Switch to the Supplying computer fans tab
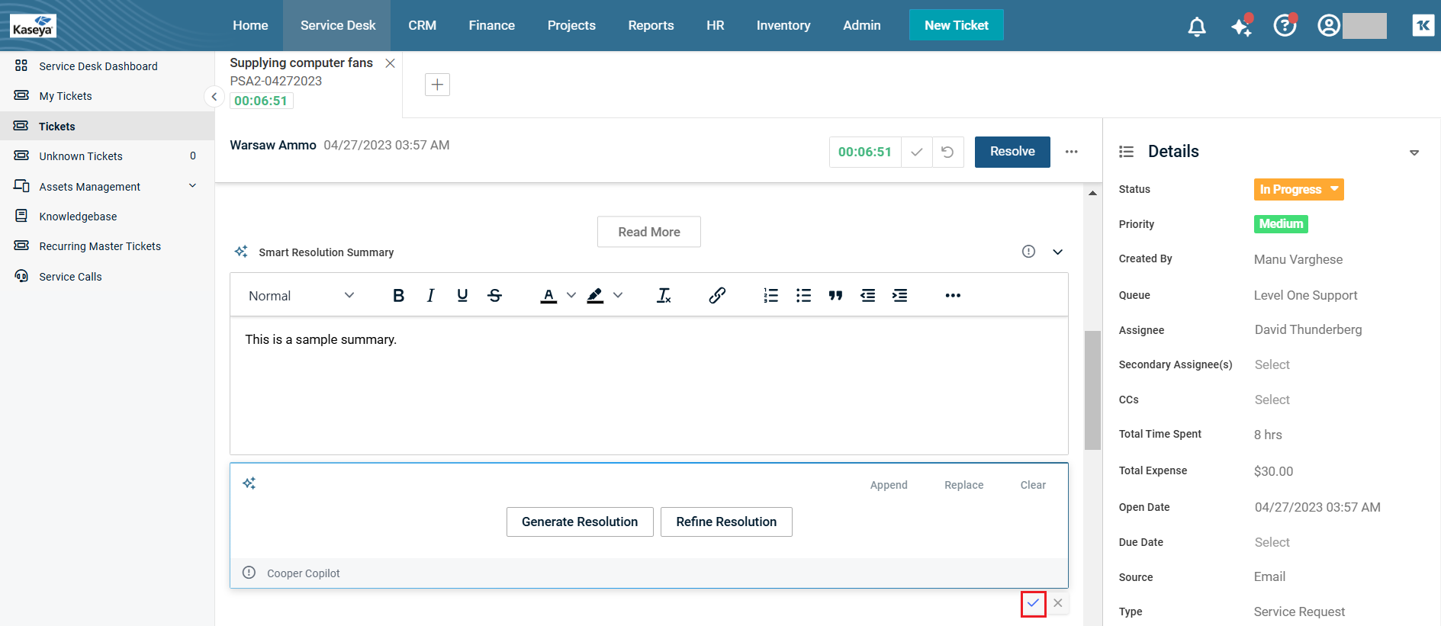This screenshot has width=1441, height=626. click(x=301, y=63)
